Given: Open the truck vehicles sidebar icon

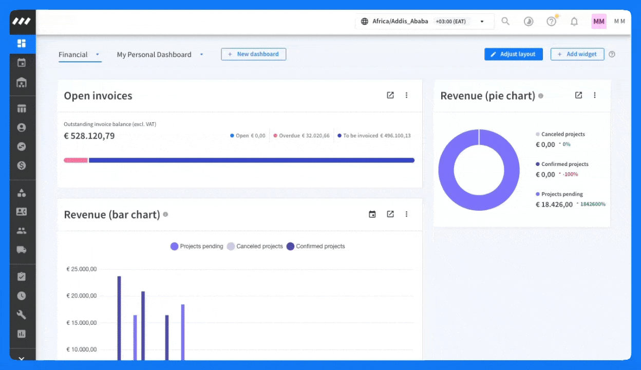Looking at the screenshot, I should (x=22, y=250).
